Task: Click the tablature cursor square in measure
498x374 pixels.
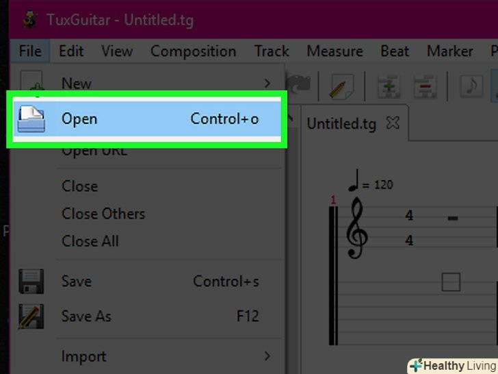Action: pos(451,282)
